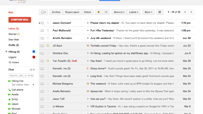
Task: Open the Move to dropdown
Action: pos(119,12)
